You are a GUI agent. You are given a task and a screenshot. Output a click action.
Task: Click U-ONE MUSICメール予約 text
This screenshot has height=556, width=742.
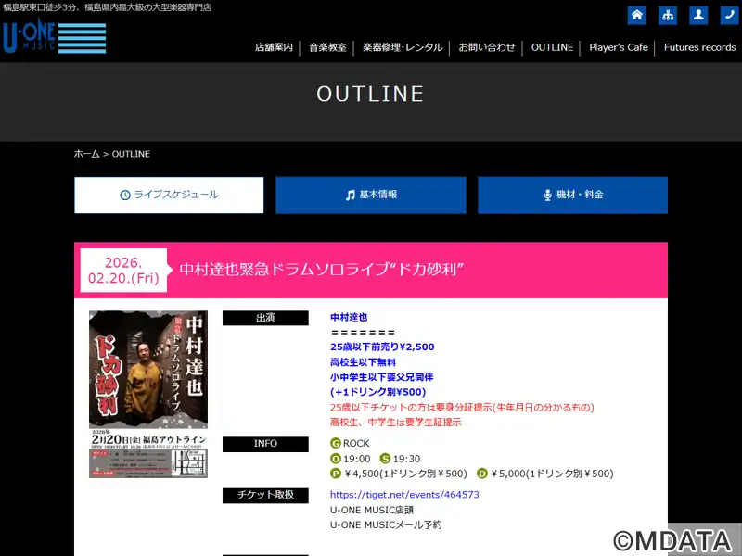(386, 524)
